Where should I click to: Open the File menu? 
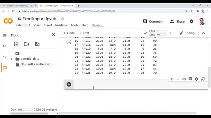pos(19,25)
